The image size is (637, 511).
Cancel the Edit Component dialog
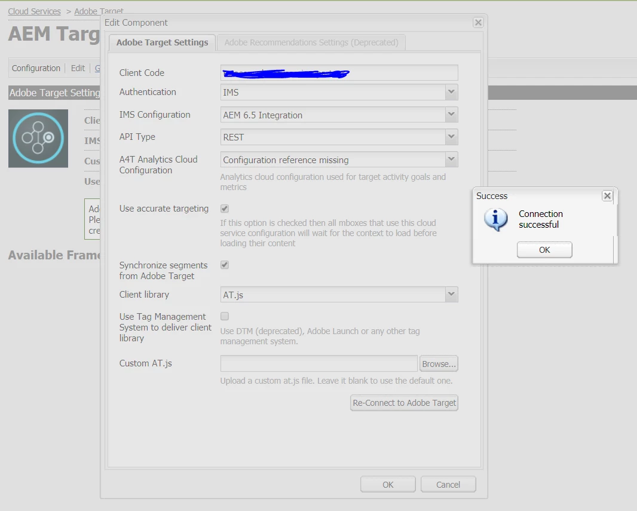pos(448,485)
